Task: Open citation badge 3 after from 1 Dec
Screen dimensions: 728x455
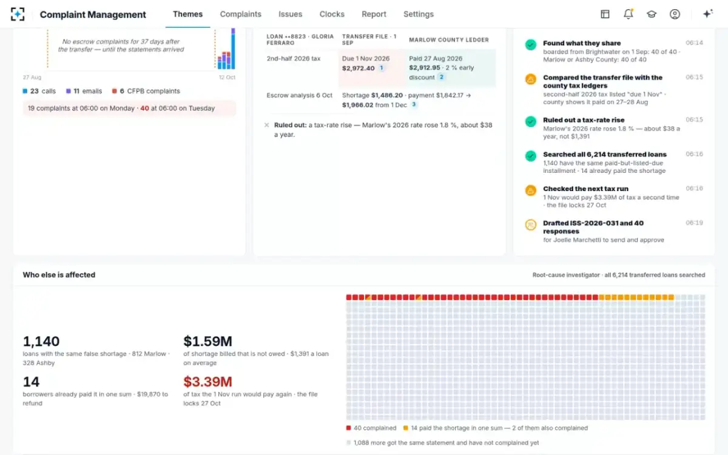Action: 414,104
